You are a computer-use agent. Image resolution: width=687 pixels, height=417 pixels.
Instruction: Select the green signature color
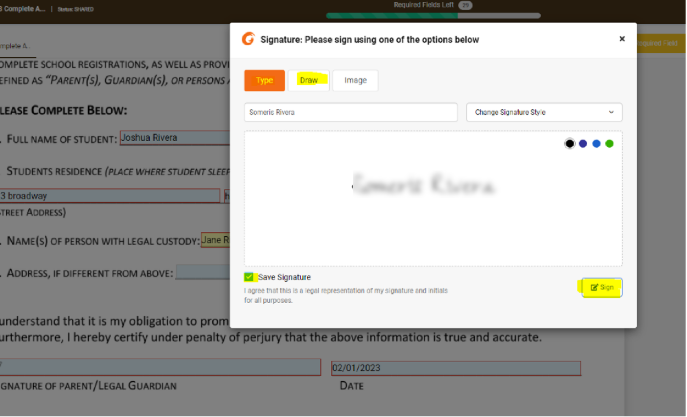(609, 144)
